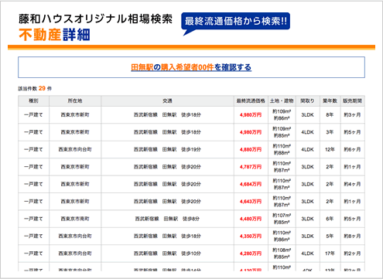Click the 種別 column header
The image size is (383, 279).
[x=33, y=101]
